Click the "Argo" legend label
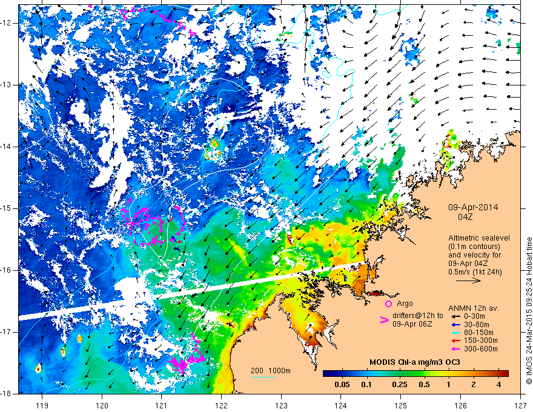Viewport: 533px width, 412px height. click(405, 304)
